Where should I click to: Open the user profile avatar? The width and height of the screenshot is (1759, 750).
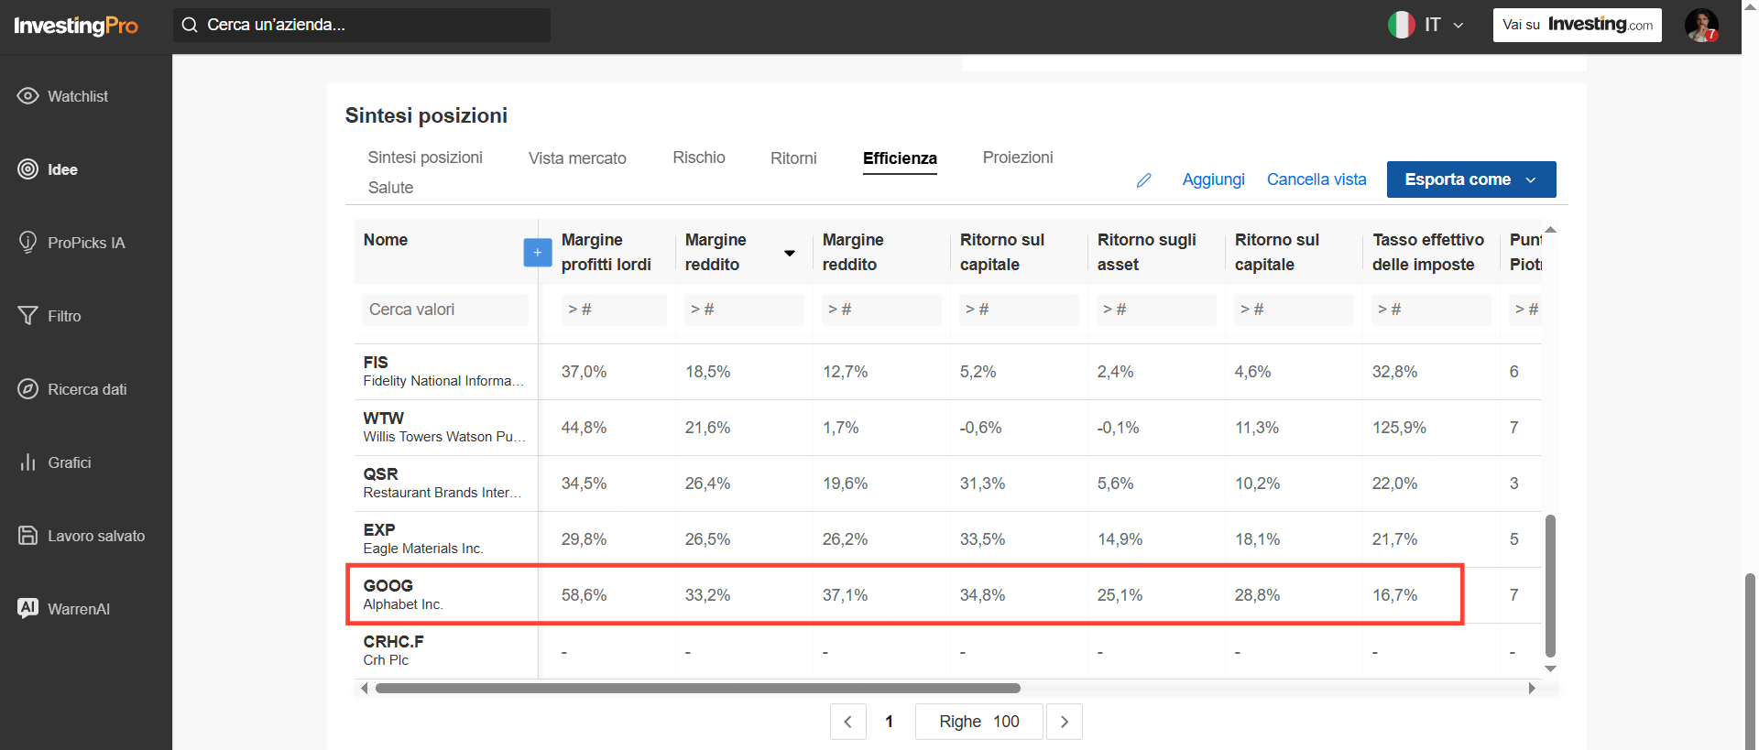(1701, 25)
